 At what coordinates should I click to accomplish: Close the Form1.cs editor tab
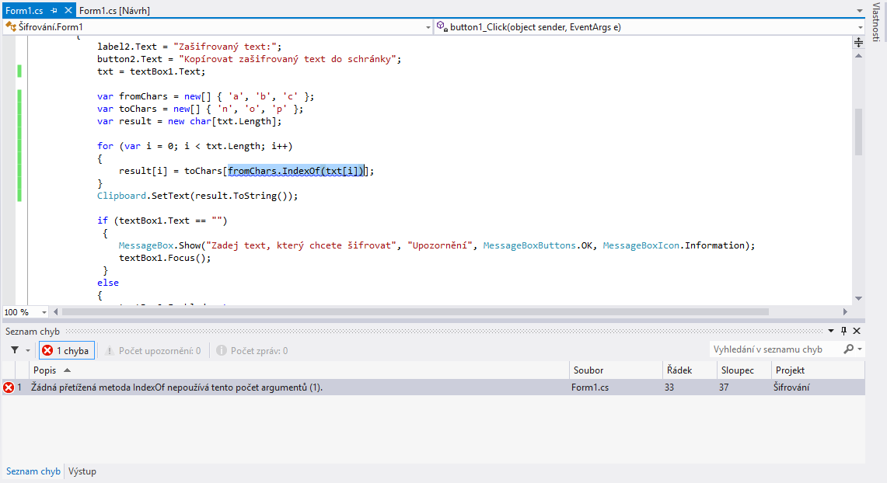pos(68,11)
